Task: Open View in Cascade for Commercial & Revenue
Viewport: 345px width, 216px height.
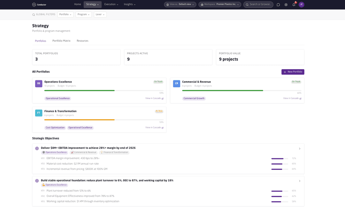Action: [292, 98]
